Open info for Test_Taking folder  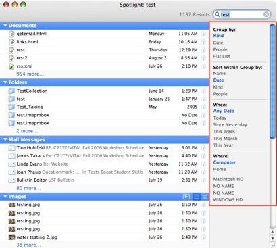point(203,107)
